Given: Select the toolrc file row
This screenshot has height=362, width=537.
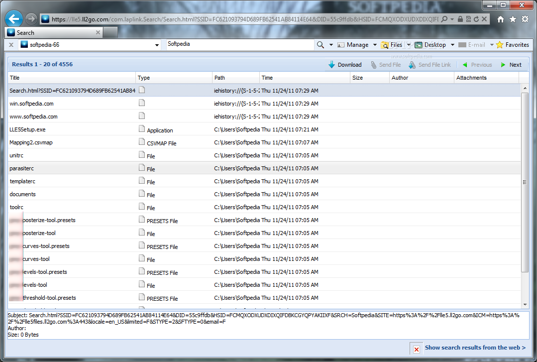Looking at the screenshot, I should pos(264,207).
